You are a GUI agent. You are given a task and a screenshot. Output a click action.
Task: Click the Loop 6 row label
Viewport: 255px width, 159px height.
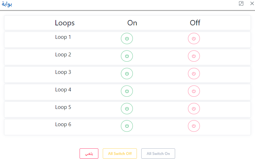[63, 124]
